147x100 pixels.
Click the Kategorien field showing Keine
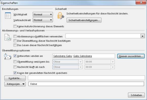coord(86,84)
